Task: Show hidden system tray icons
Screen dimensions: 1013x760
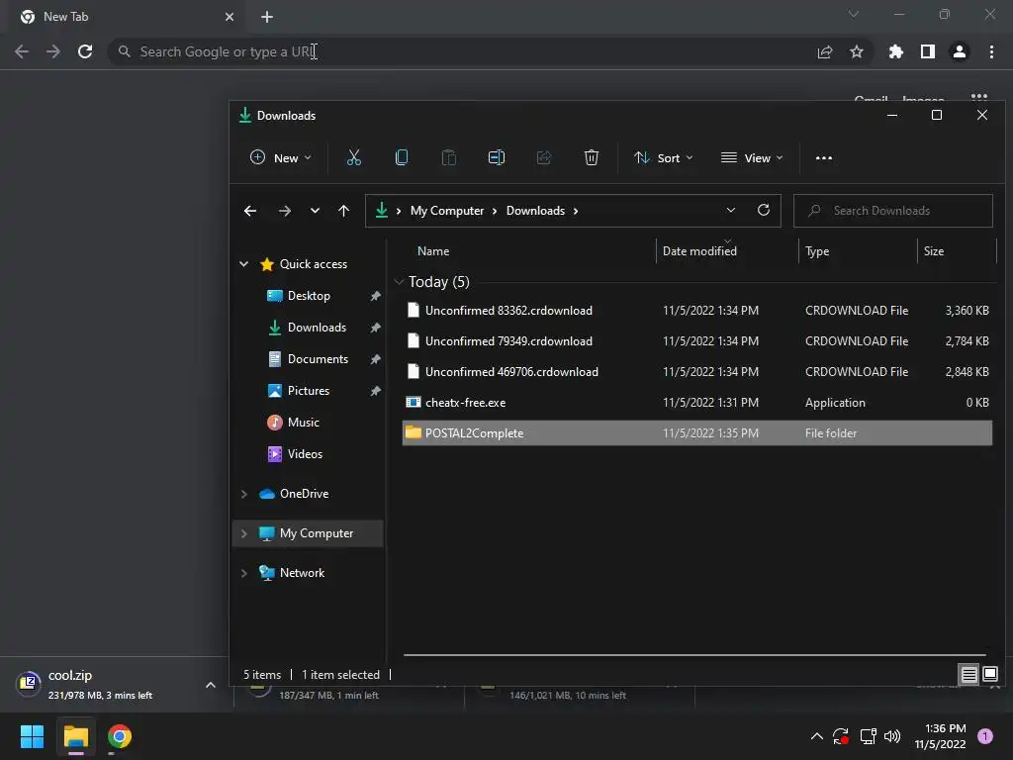Action: click(x=816, y=736)
